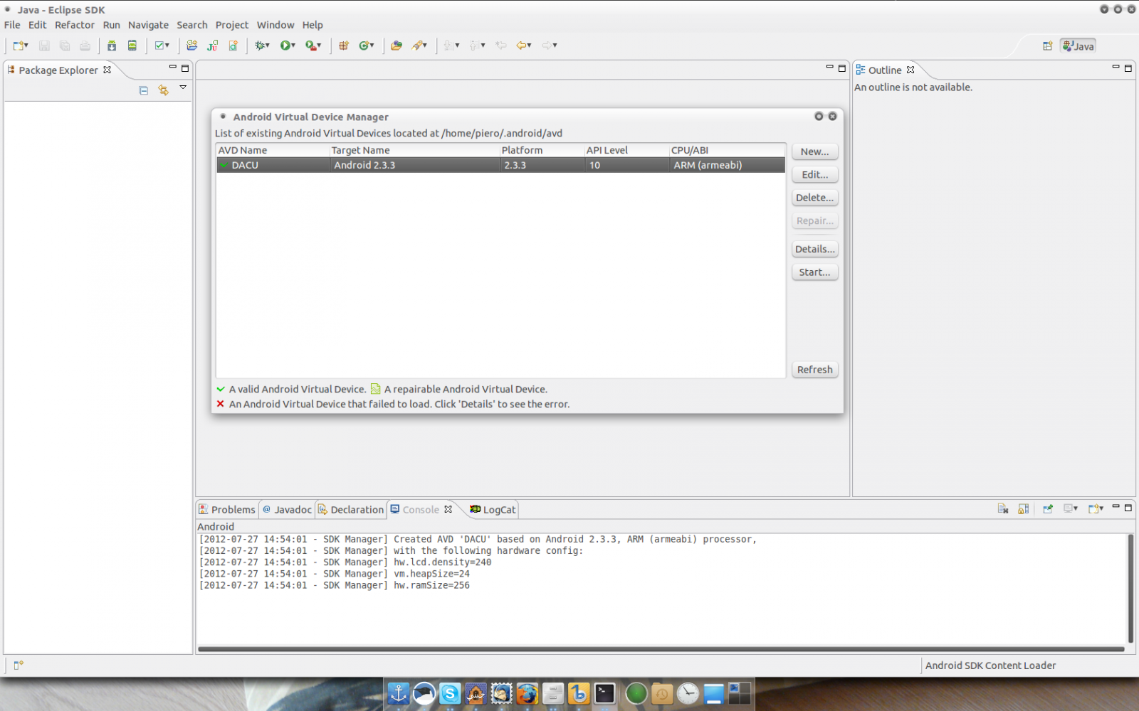Open the Android SDK Manager toolbar icon
This screenshot has width=1139, height=711.
(x=112, y=46)
